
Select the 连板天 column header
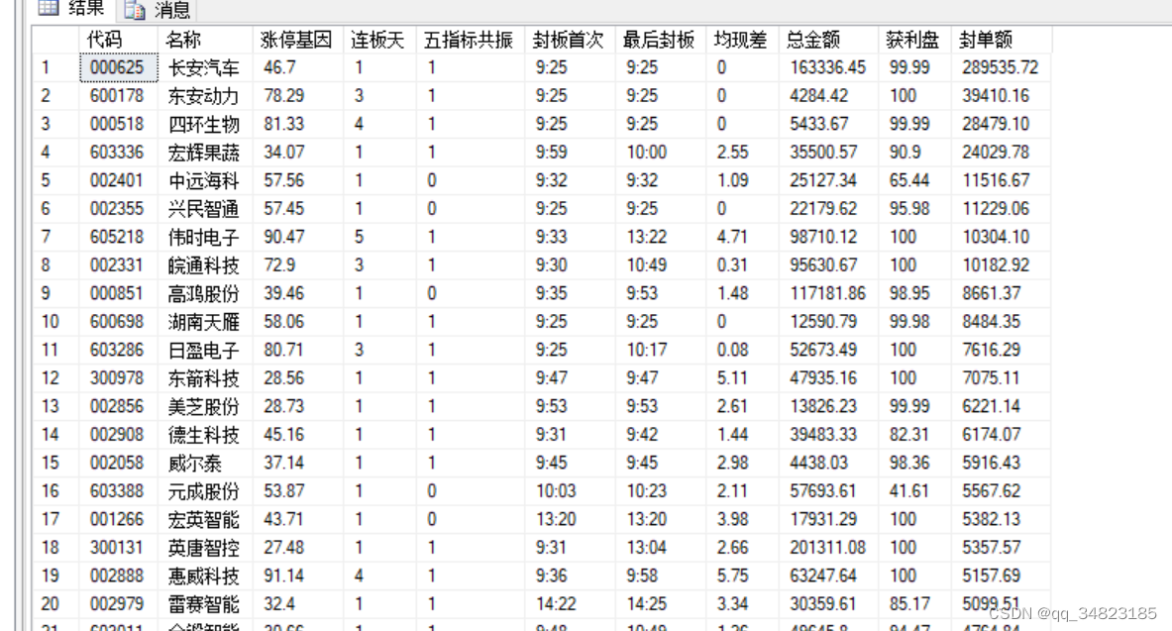click(379, 40)
